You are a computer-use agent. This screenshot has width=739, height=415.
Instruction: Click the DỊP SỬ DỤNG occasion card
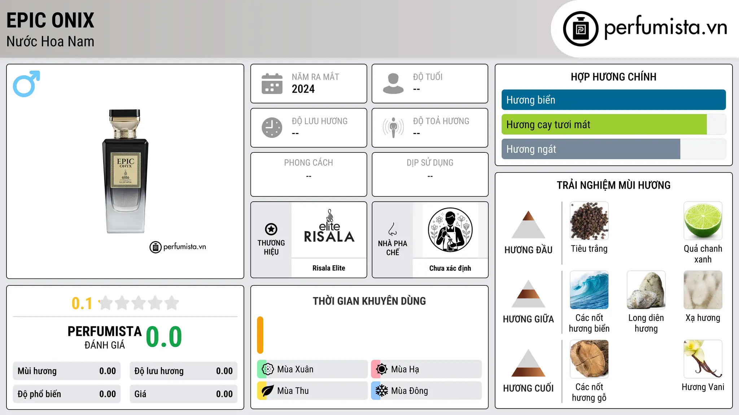[430, 174]
